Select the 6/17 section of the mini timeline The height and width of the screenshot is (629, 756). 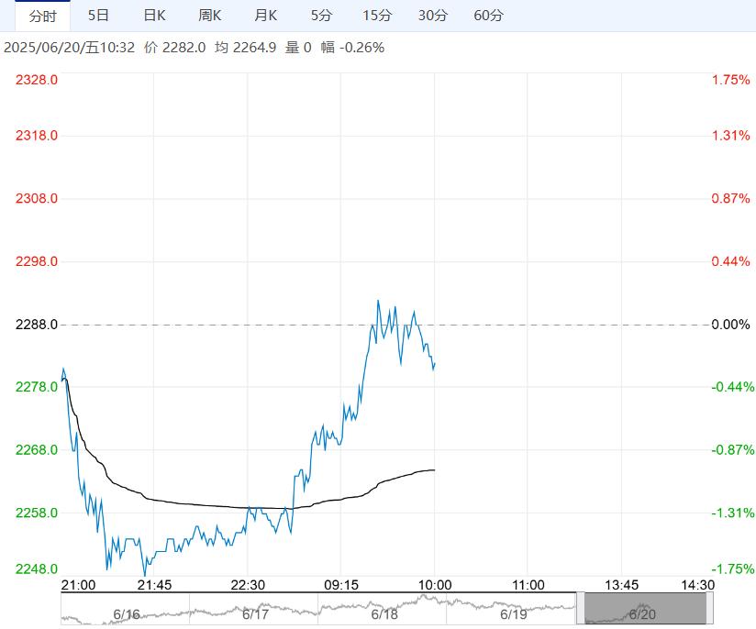click(254, 613)
